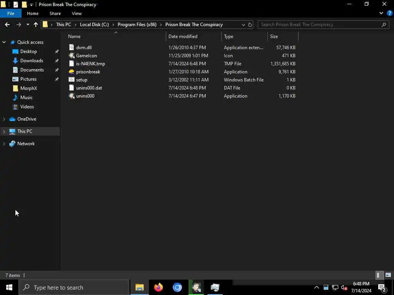Open Quick access in the sidebar

(x=30, y=42)
